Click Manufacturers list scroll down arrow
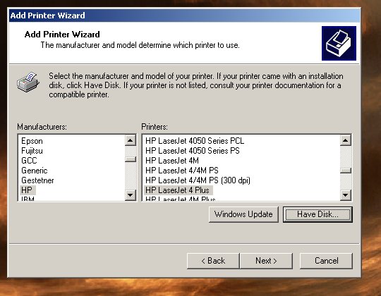 tap(131, 195)
